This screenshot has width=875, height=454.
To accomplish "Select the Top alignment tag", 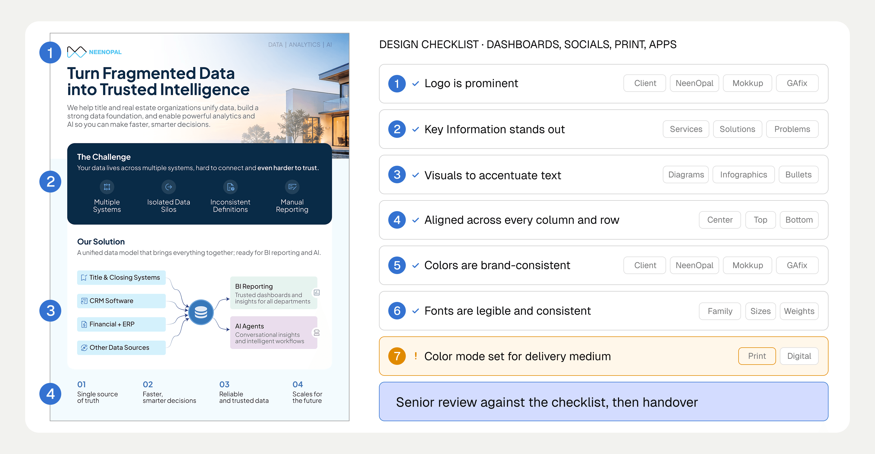I will click(x=760, y=220).
